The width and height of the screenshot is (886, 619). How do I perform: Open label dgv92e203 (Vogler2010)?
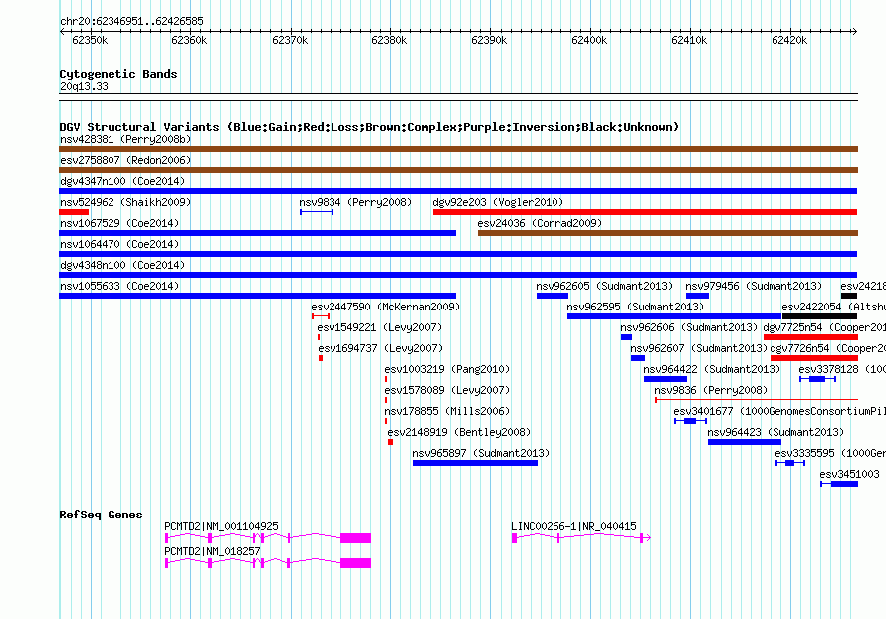(x=498, y=202)
